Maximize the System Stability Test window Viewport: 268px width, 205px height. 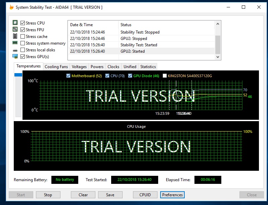[x=243, y=7]
